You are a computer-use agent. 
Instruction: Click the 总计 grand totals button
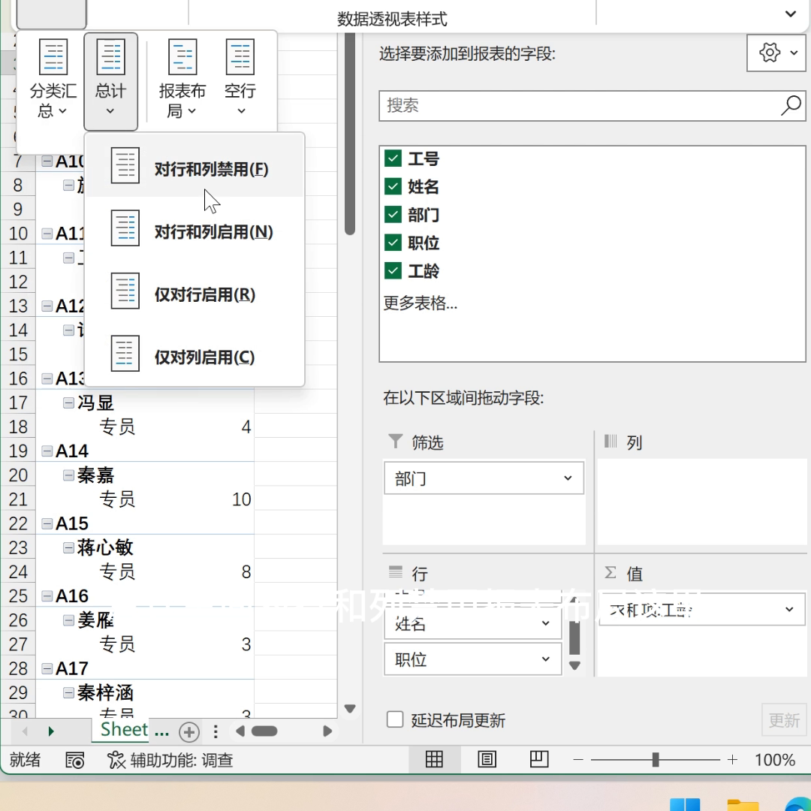click(110, 81)
